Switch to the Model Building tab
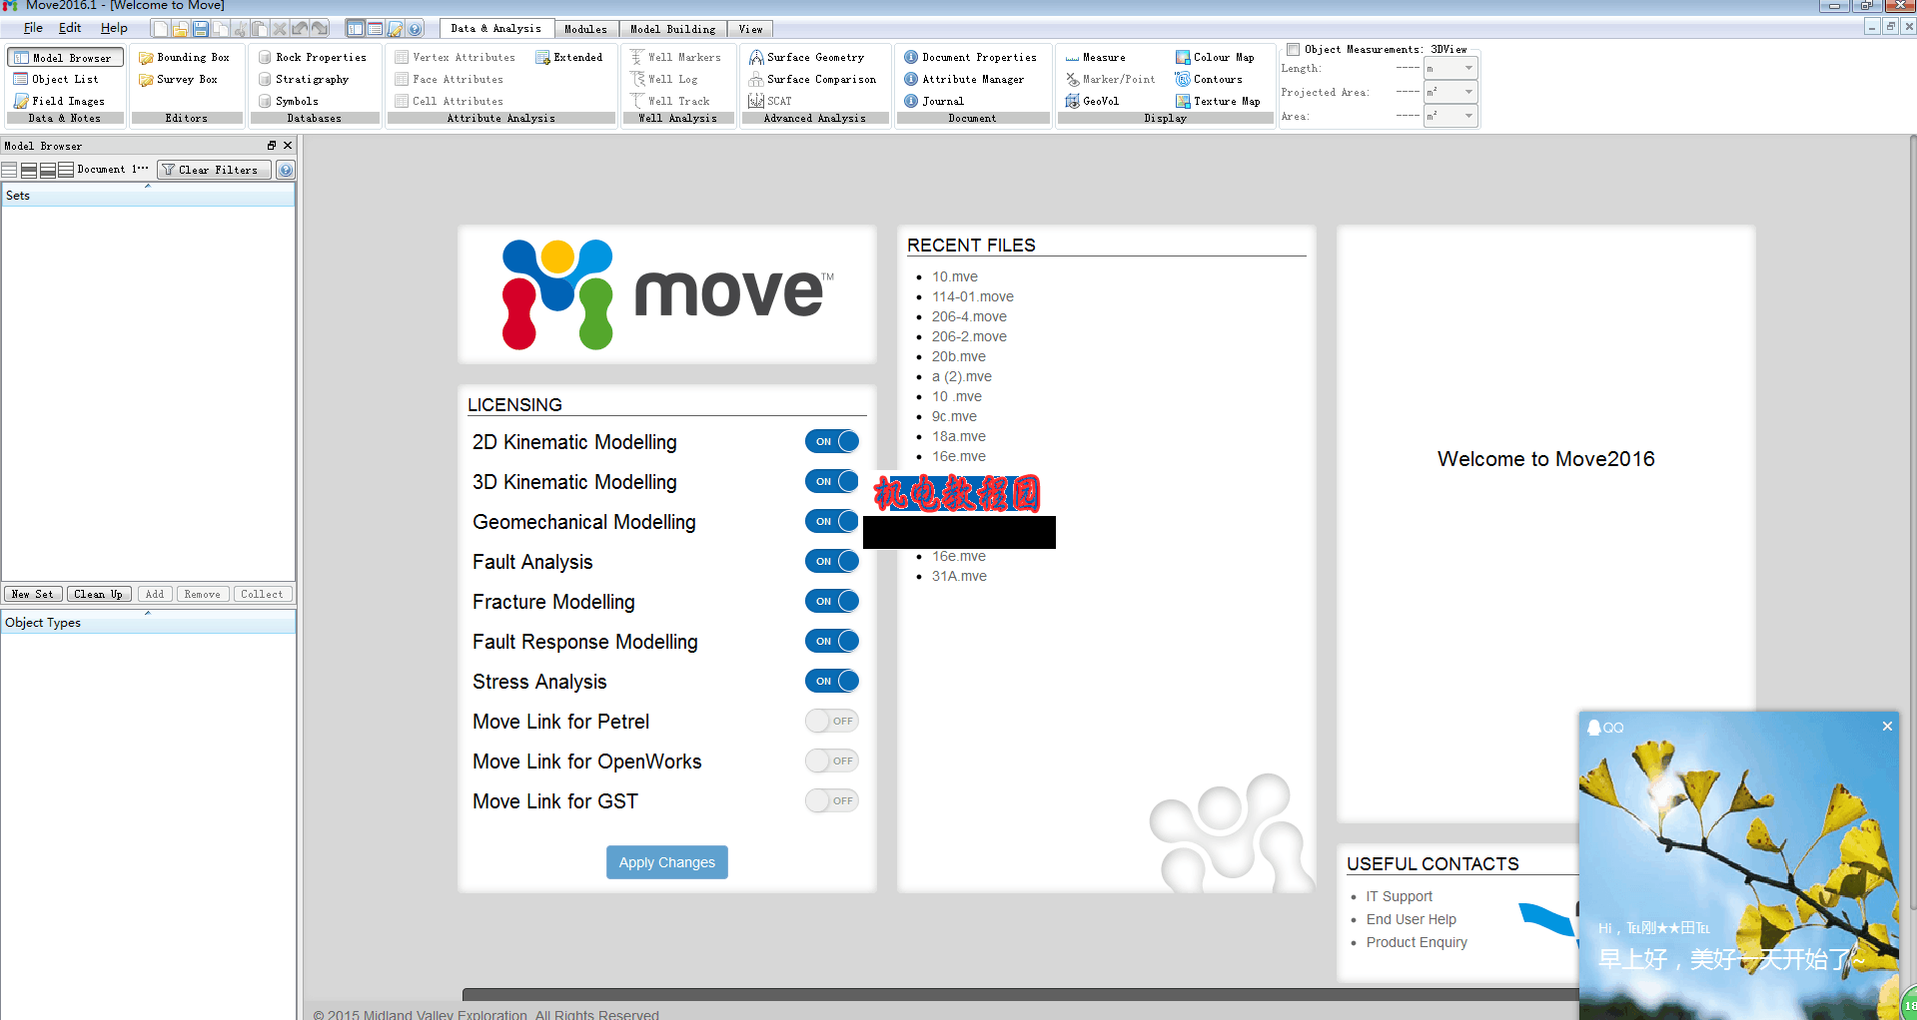Viewport: 1917px width, 1020px height. click(x=672, y=29)
